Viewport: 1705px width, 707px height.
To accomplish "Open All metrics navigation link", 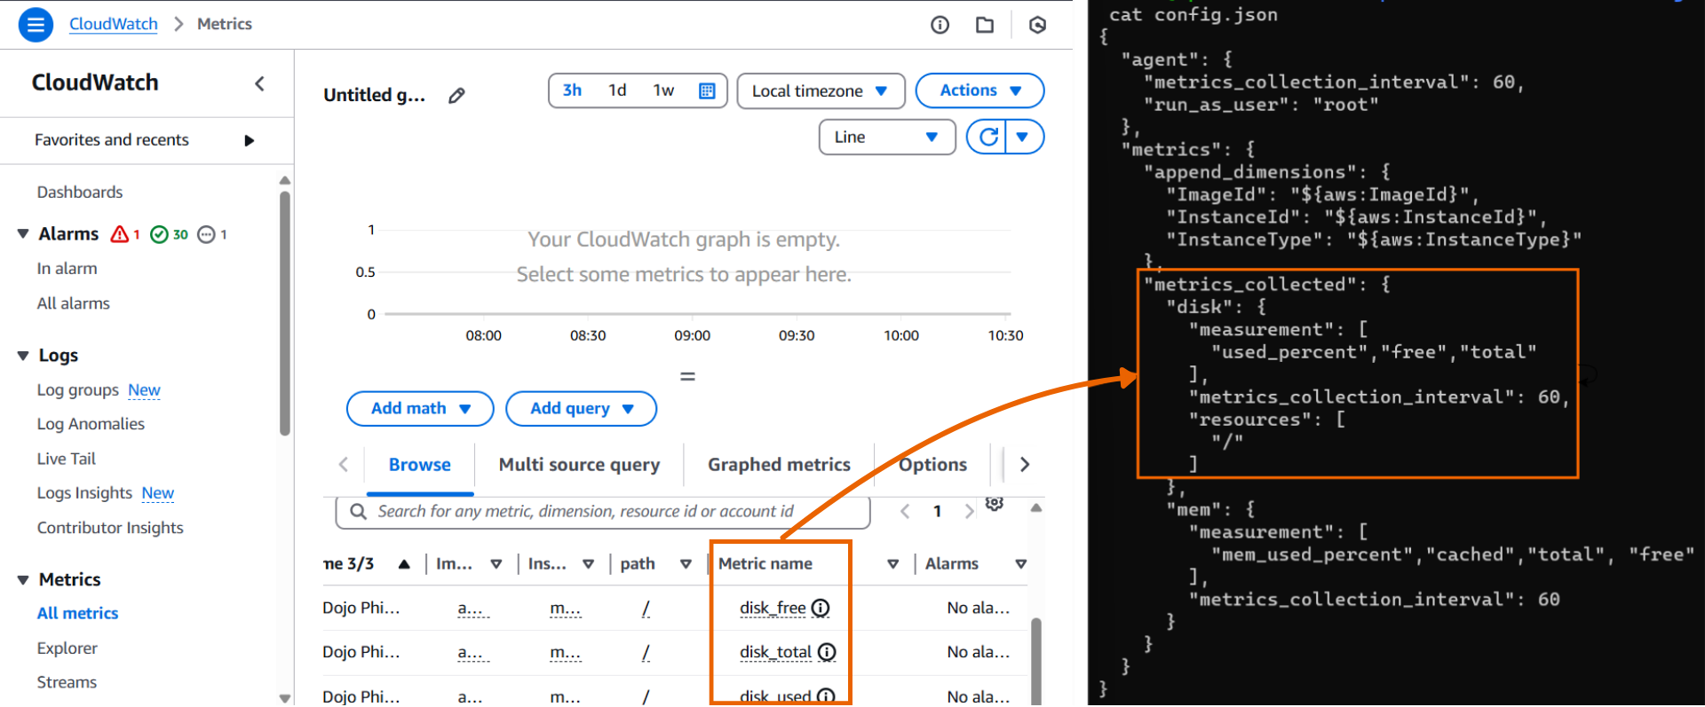I will coord(77,614).
